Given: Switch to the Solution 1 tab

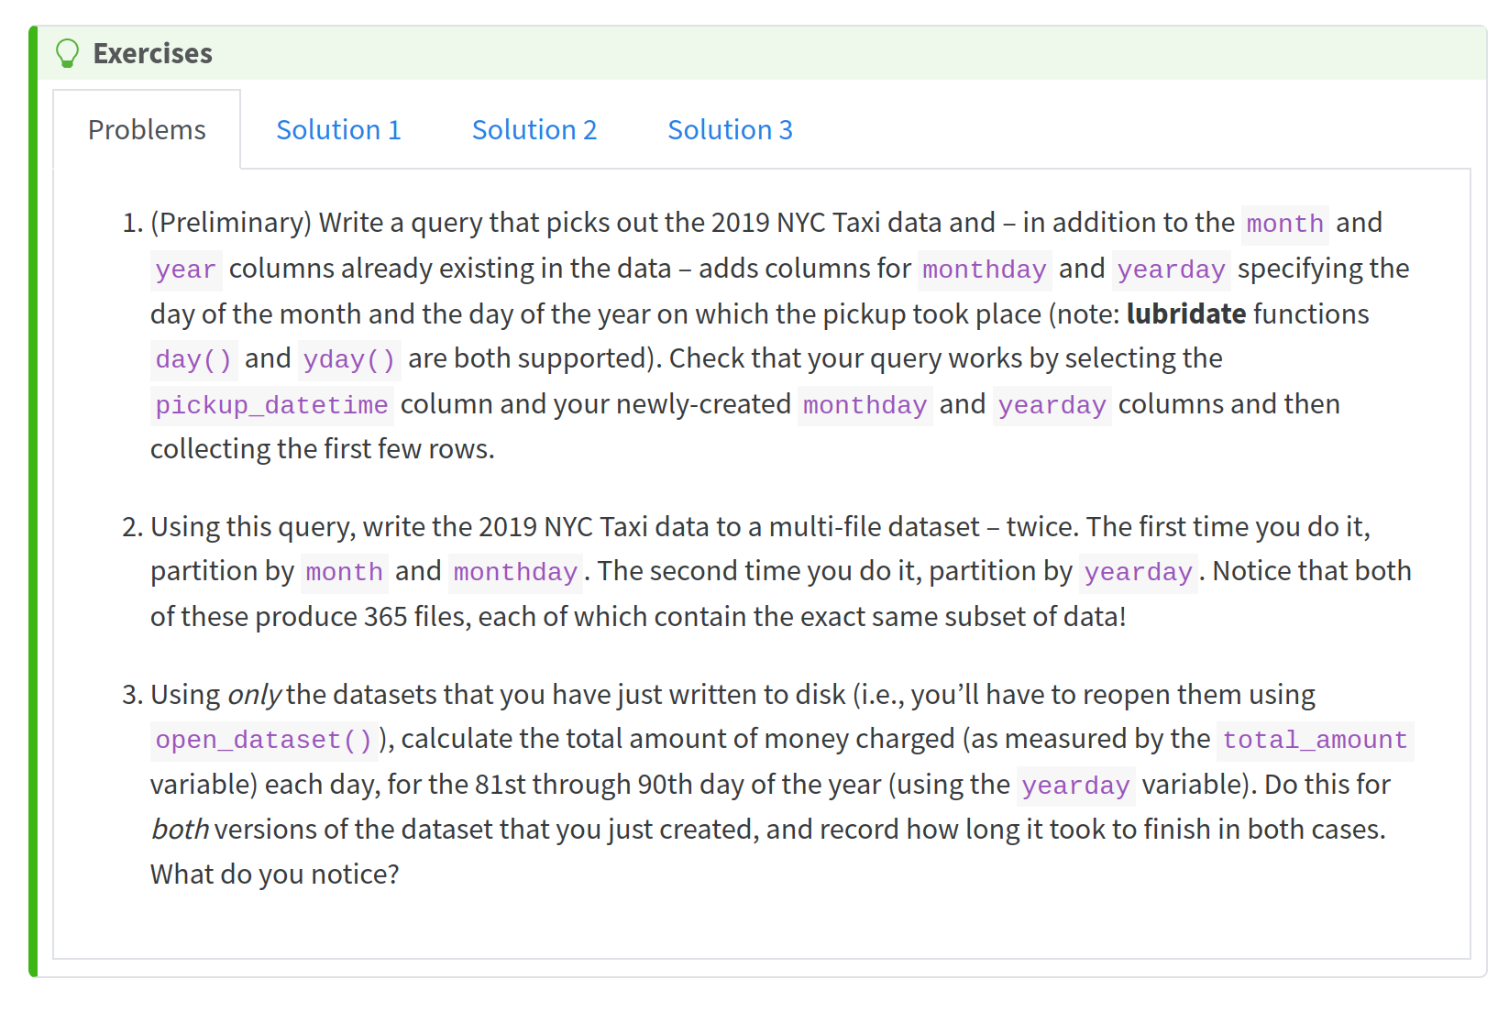Looking at the screenshot, I should pyautogui.click(x=338, y=130).
